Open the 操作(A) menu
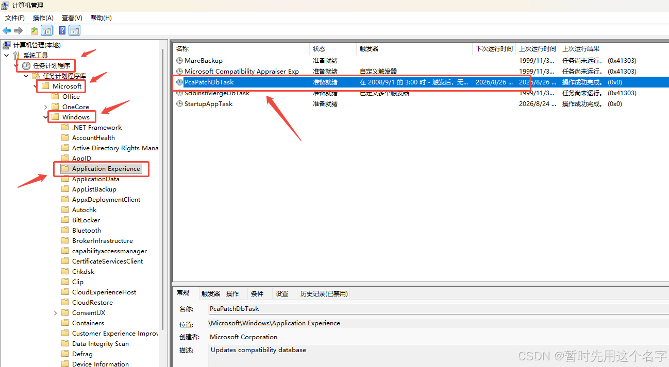 43,18
